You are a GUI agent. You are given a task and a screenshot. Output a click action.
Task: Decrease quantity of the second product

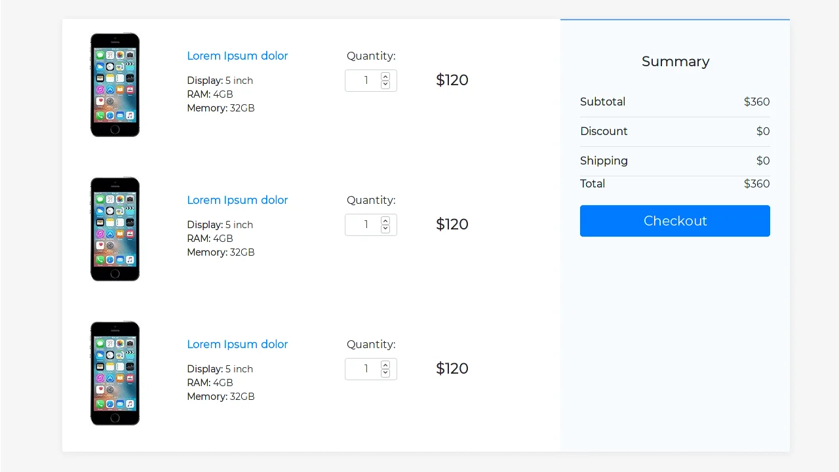385,229
